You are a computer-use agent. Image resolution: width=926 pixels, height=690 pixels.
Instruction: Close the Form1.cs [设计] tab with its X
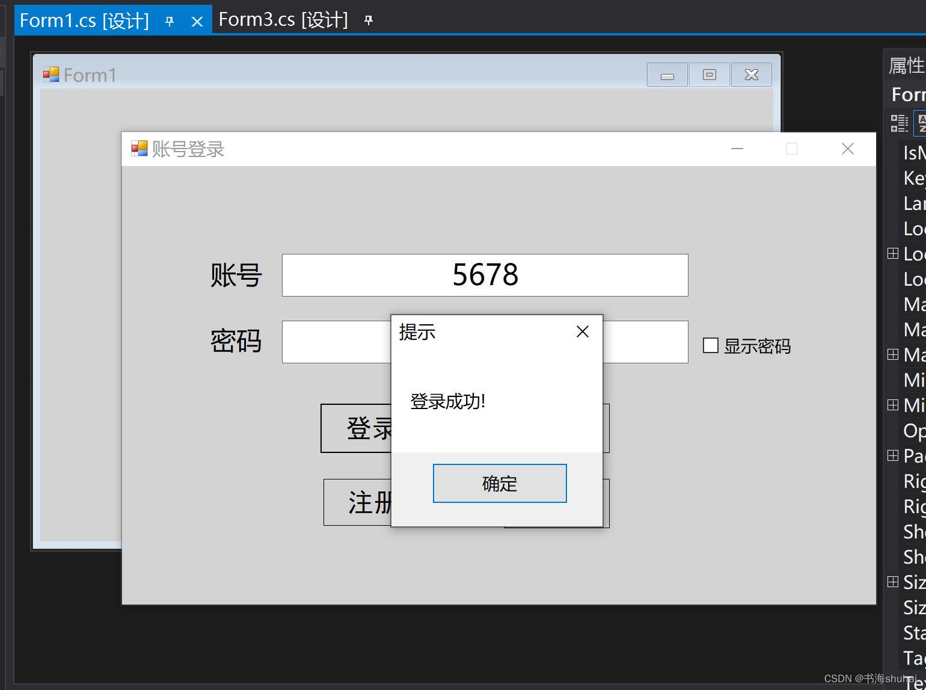point(197,22)
